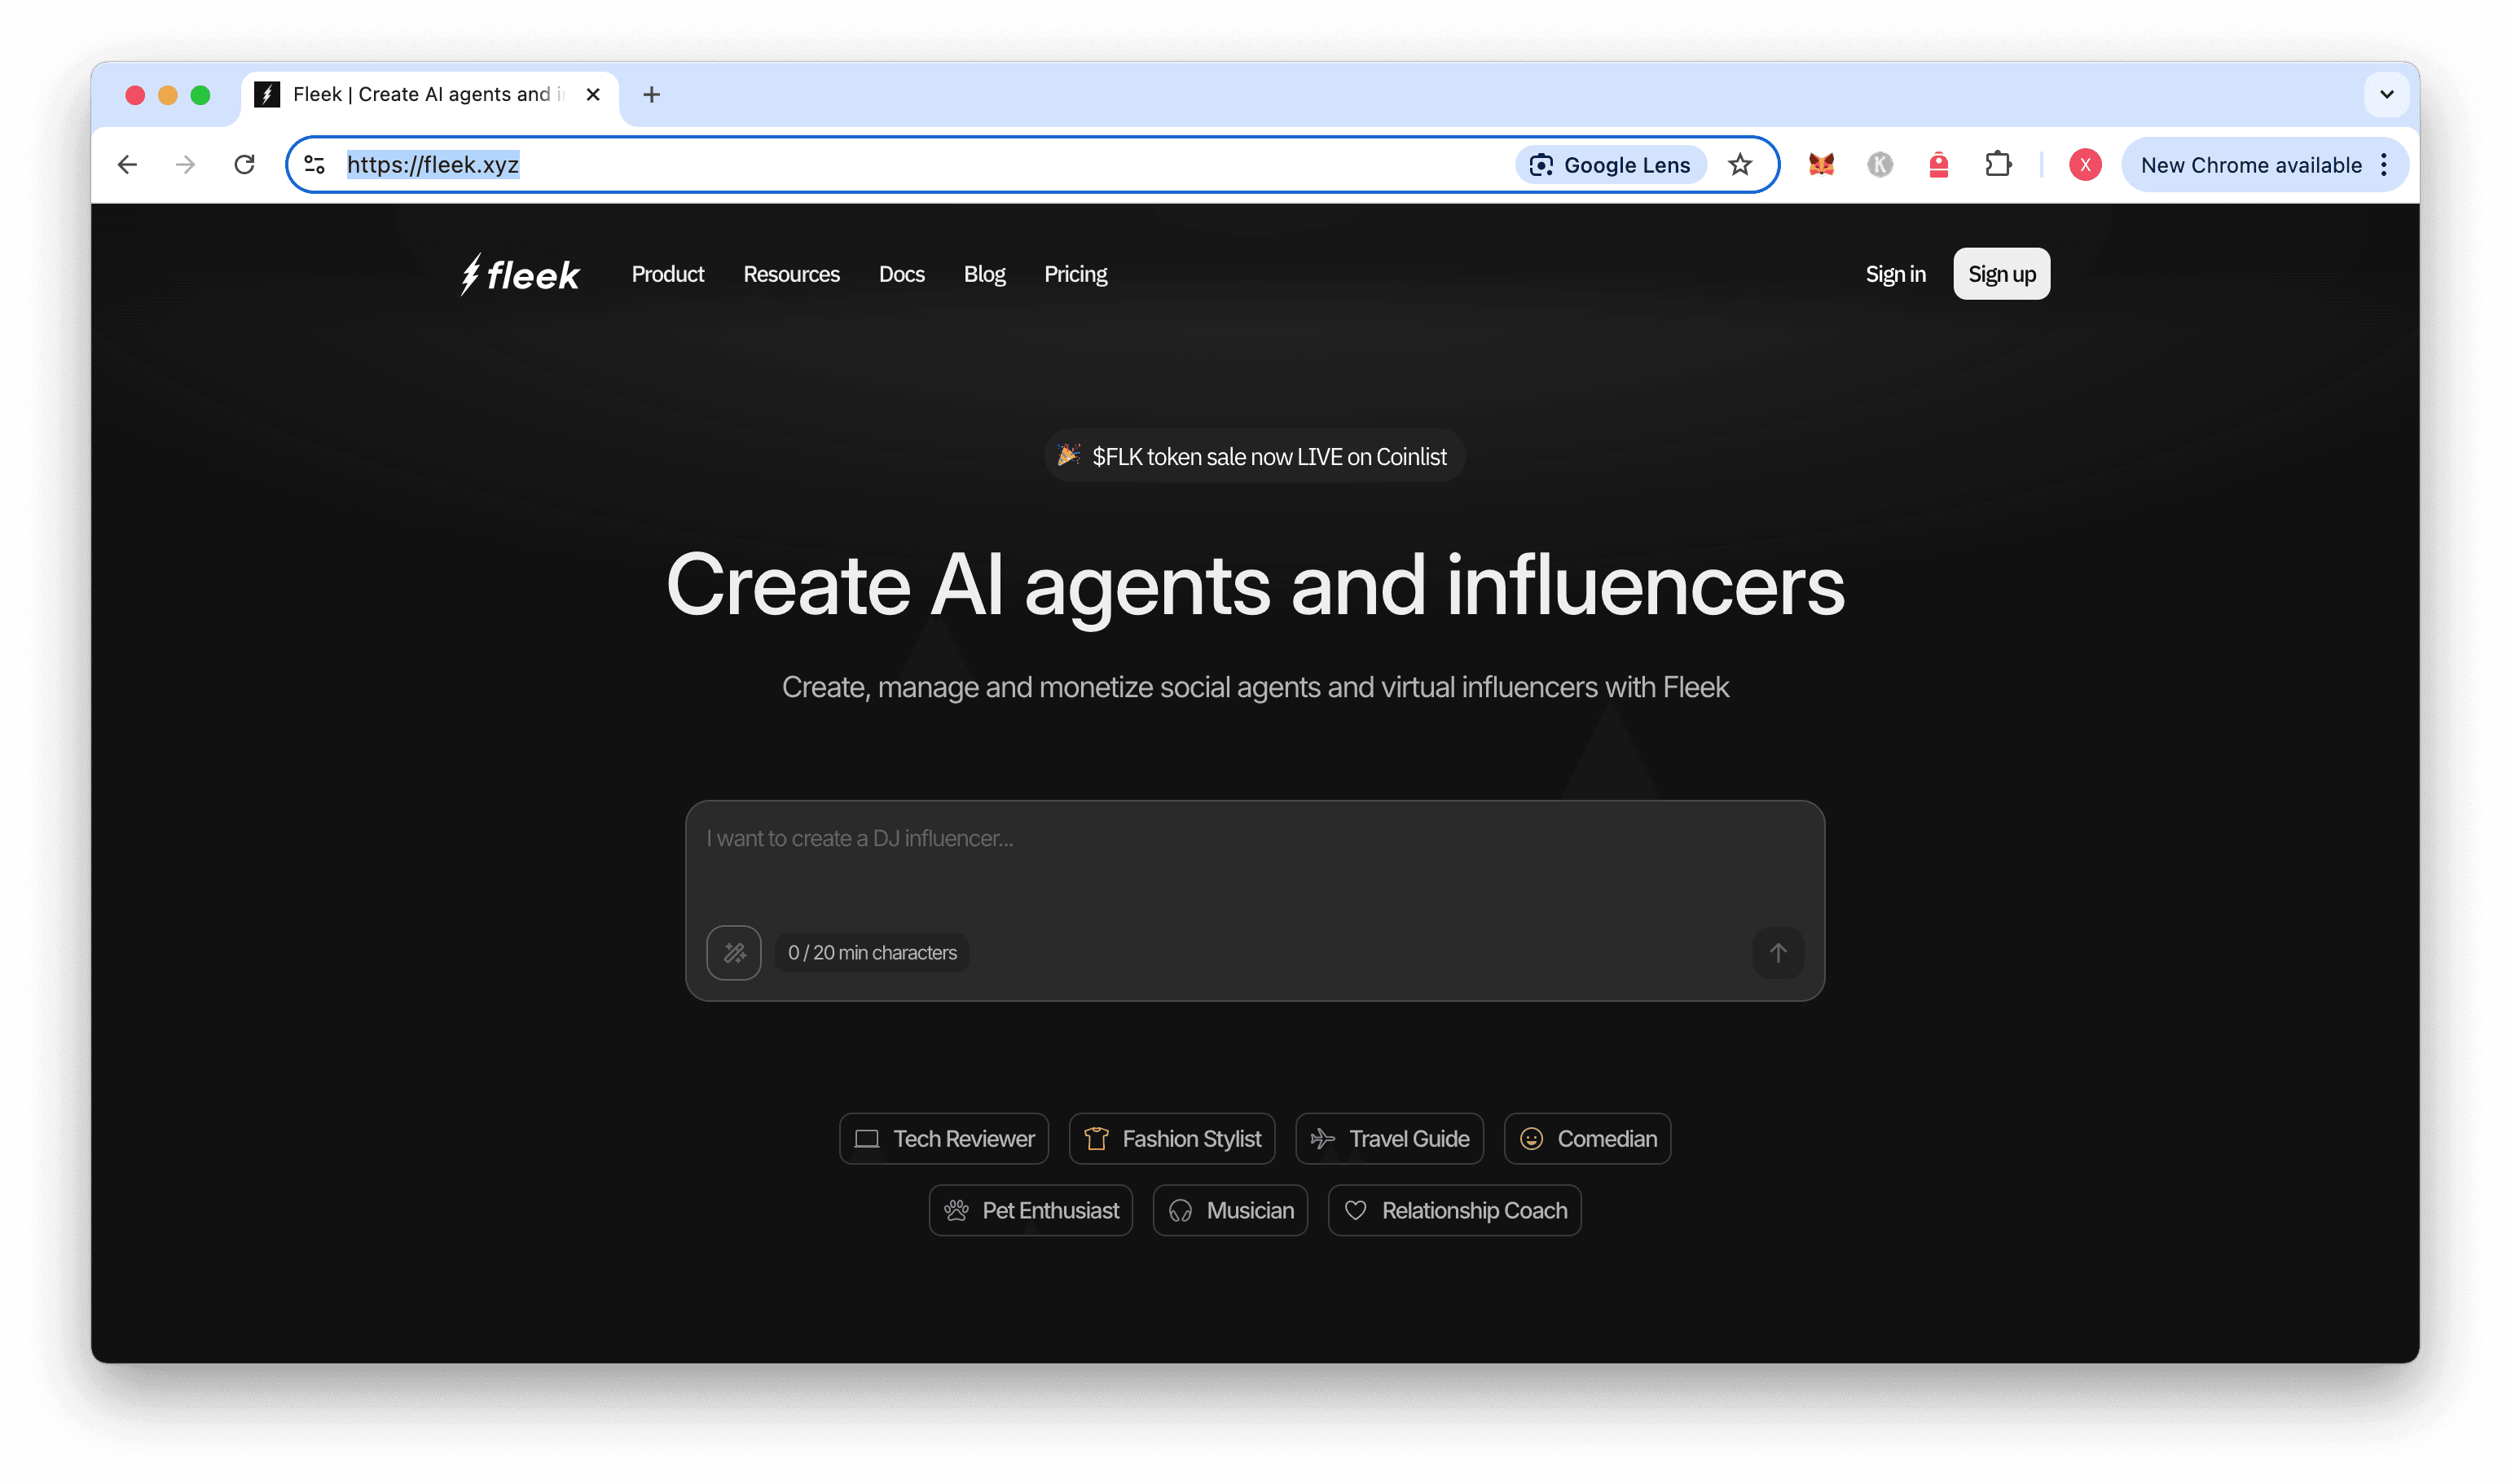This screenshot has height=1484, width=2511.
Task: Open the Resources navigation menu
Action: (791, 274)
